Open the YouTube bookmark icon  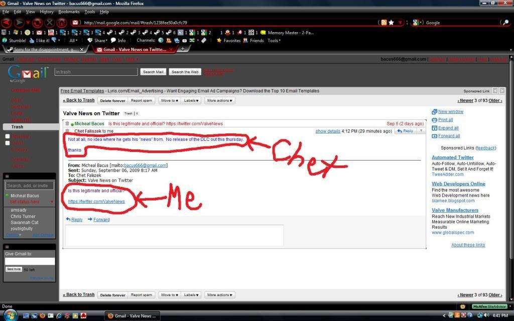pos(51,33)
